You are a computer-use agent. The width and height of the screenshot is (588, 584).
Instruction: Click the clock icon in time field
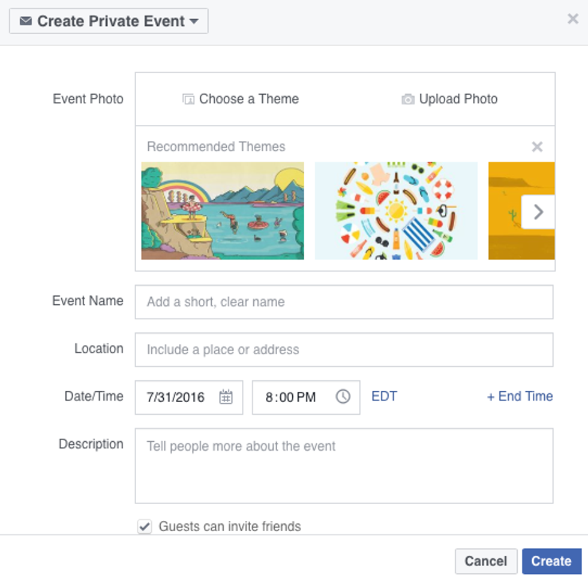pos(343,397)
